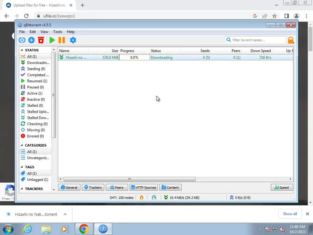Select the Downloading status filter
Viewport: 313px width, 235px height.
tap(35, 62)
